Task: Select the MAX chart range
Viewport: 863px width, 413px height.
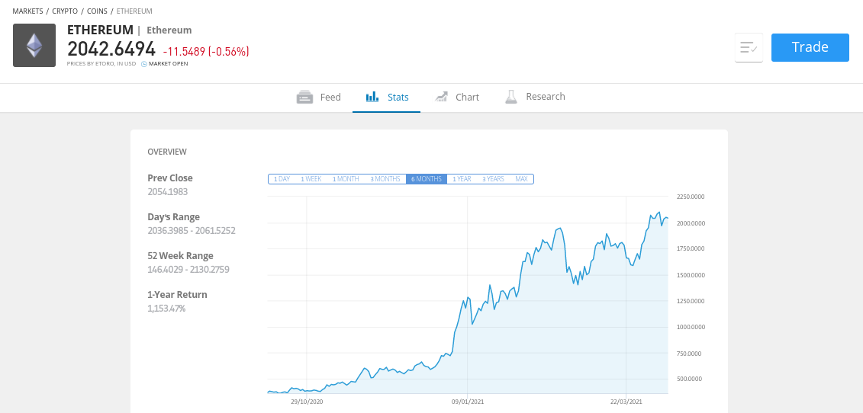Action: coord(521,179)
